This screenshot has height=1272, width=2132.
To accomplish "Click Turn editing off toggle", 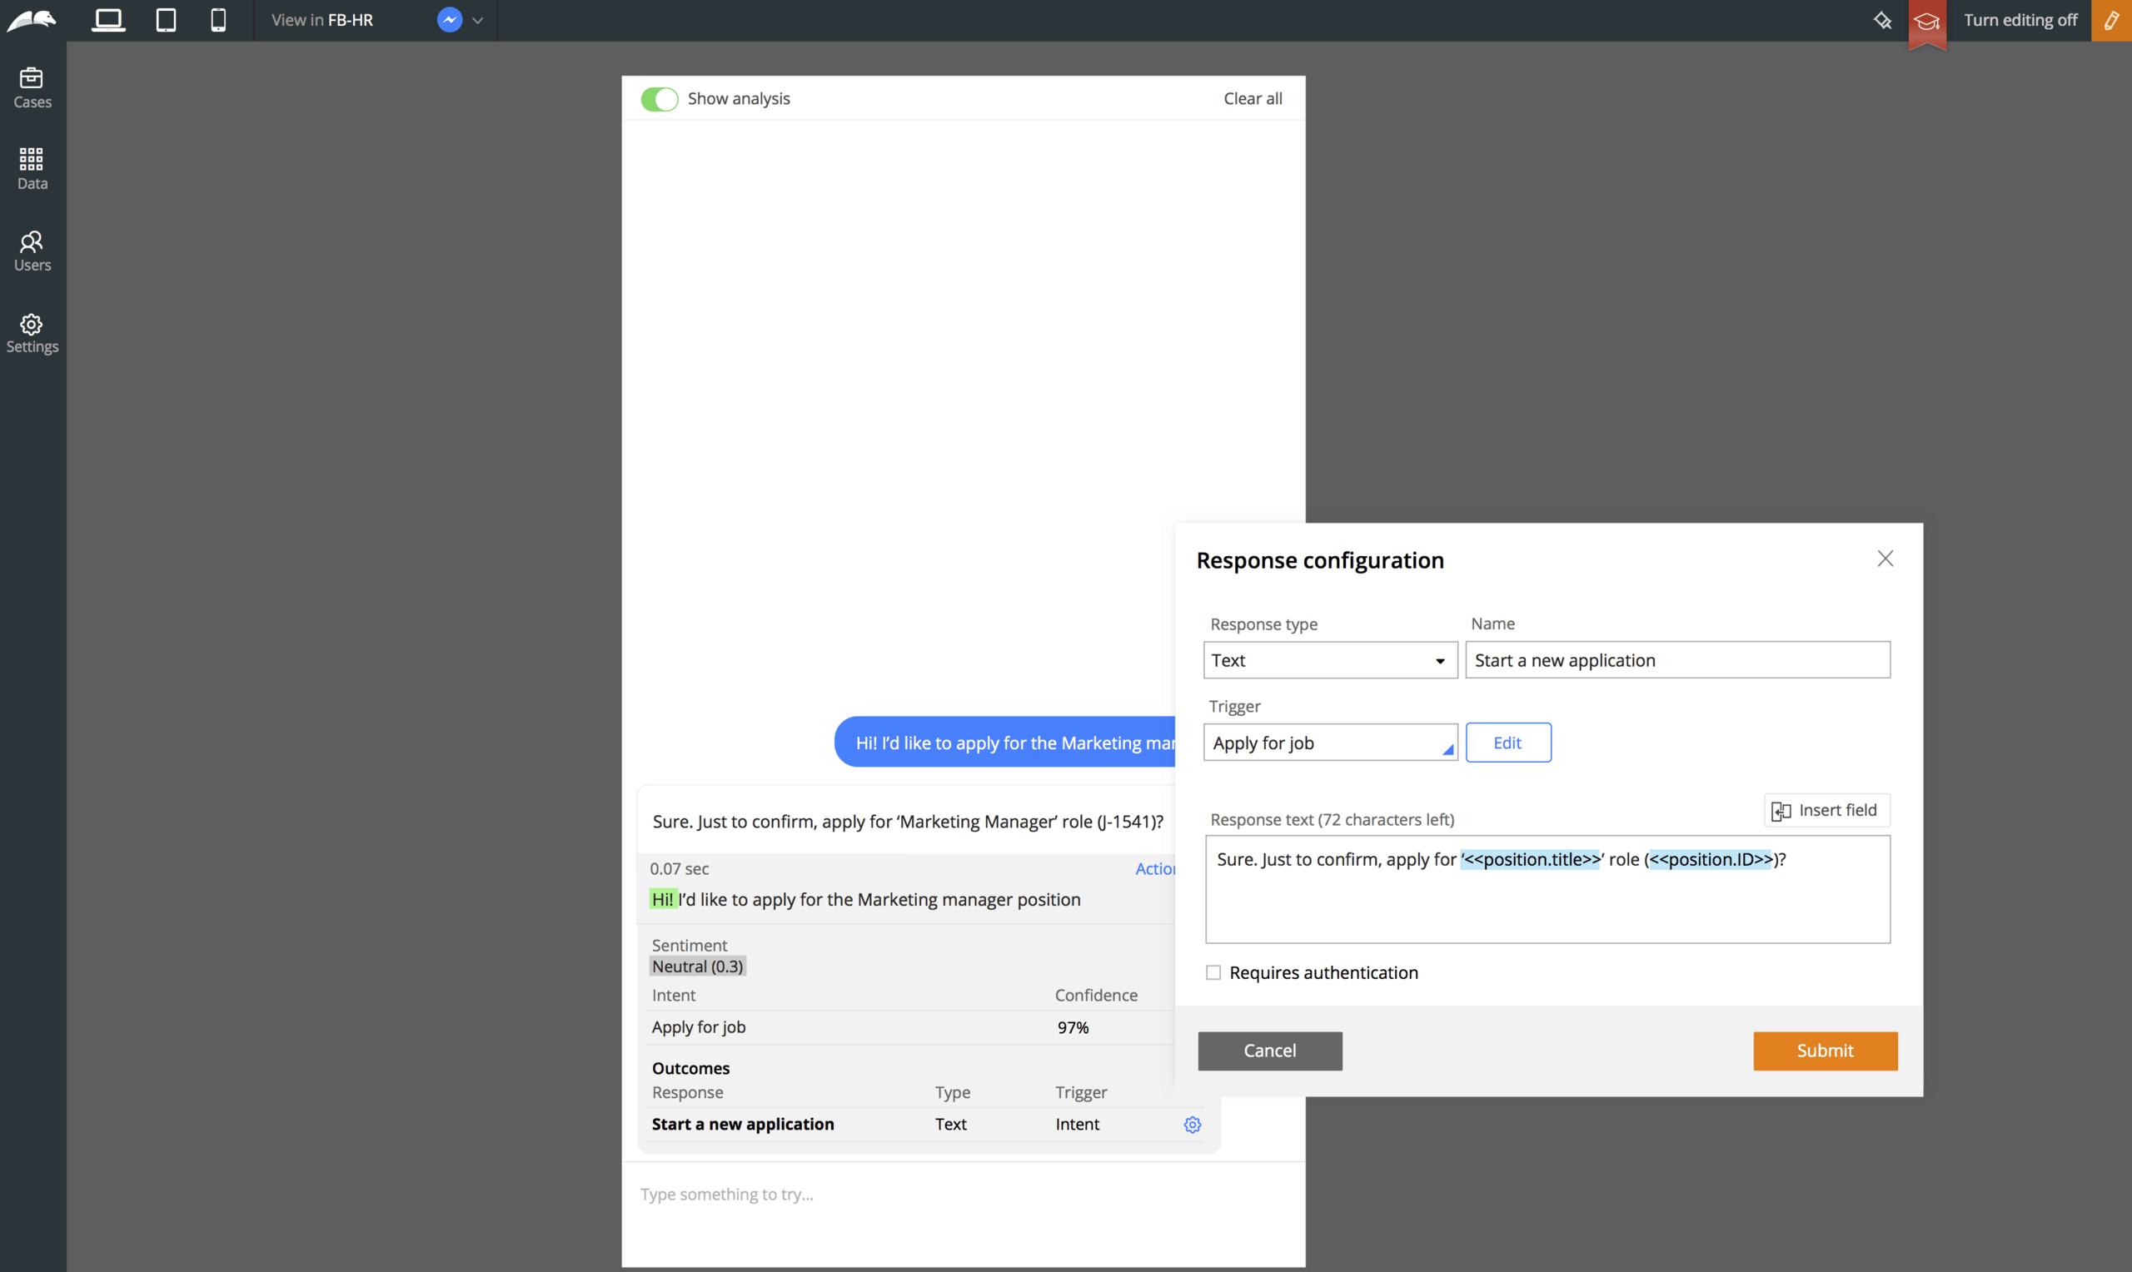I will coord(2020,20).
